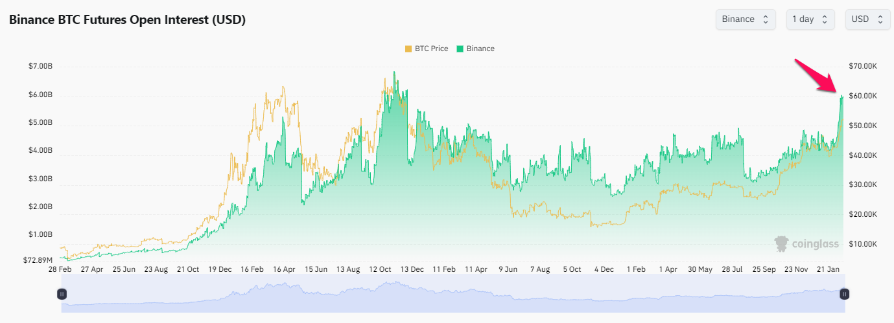This screenshot has width=894, height=323.
Task: Click the range navigator mini chart
Action: 453,294
